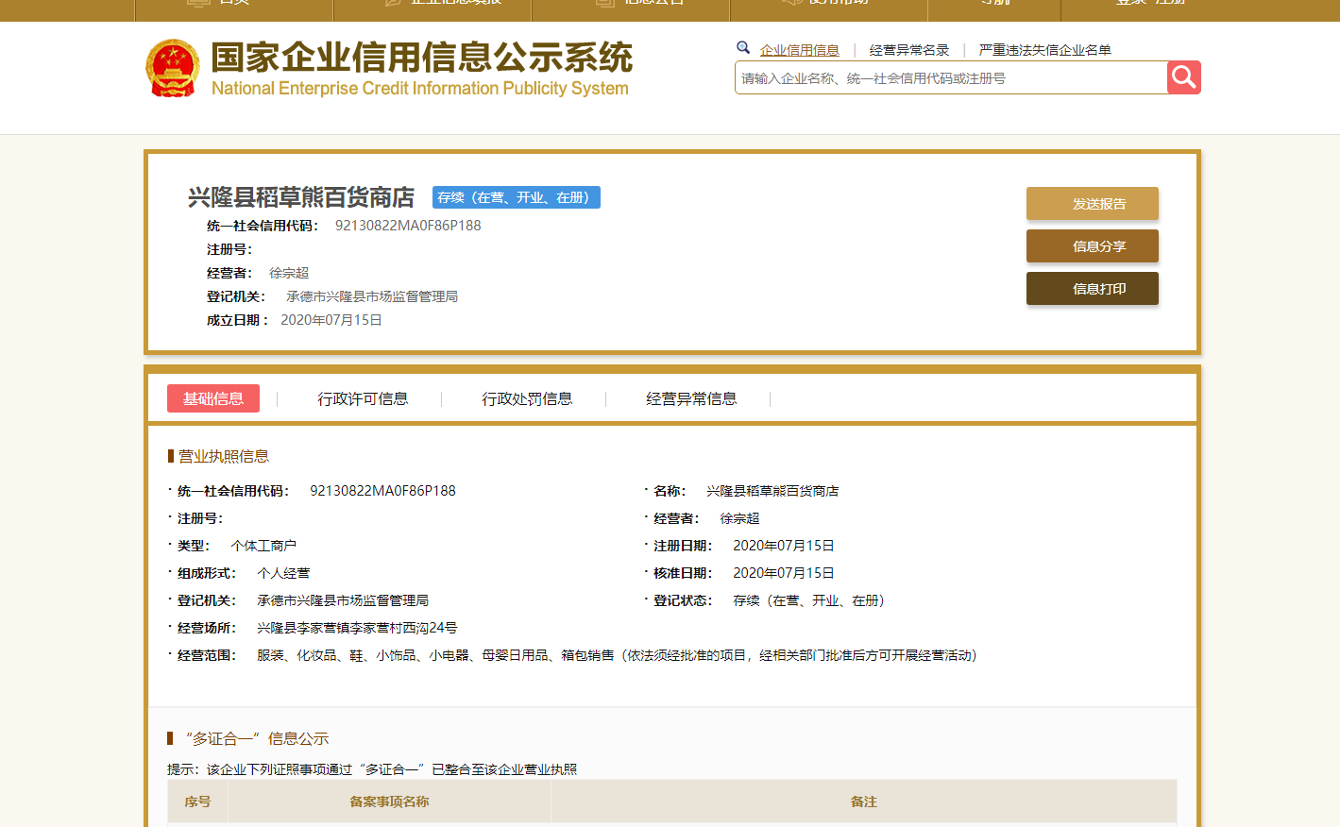Click the small blue magnifier beside 企业信用信息
The width and height of the screenshot is (1340, 827).
pyautogui.click(x=743, y=47)
